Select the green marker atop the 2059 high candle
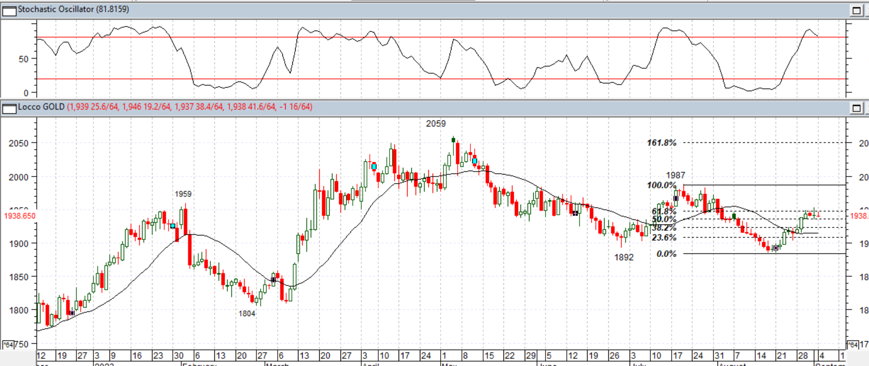Viewport: 869px width, 366px height. pyautogui.click(x=453, y=140)
